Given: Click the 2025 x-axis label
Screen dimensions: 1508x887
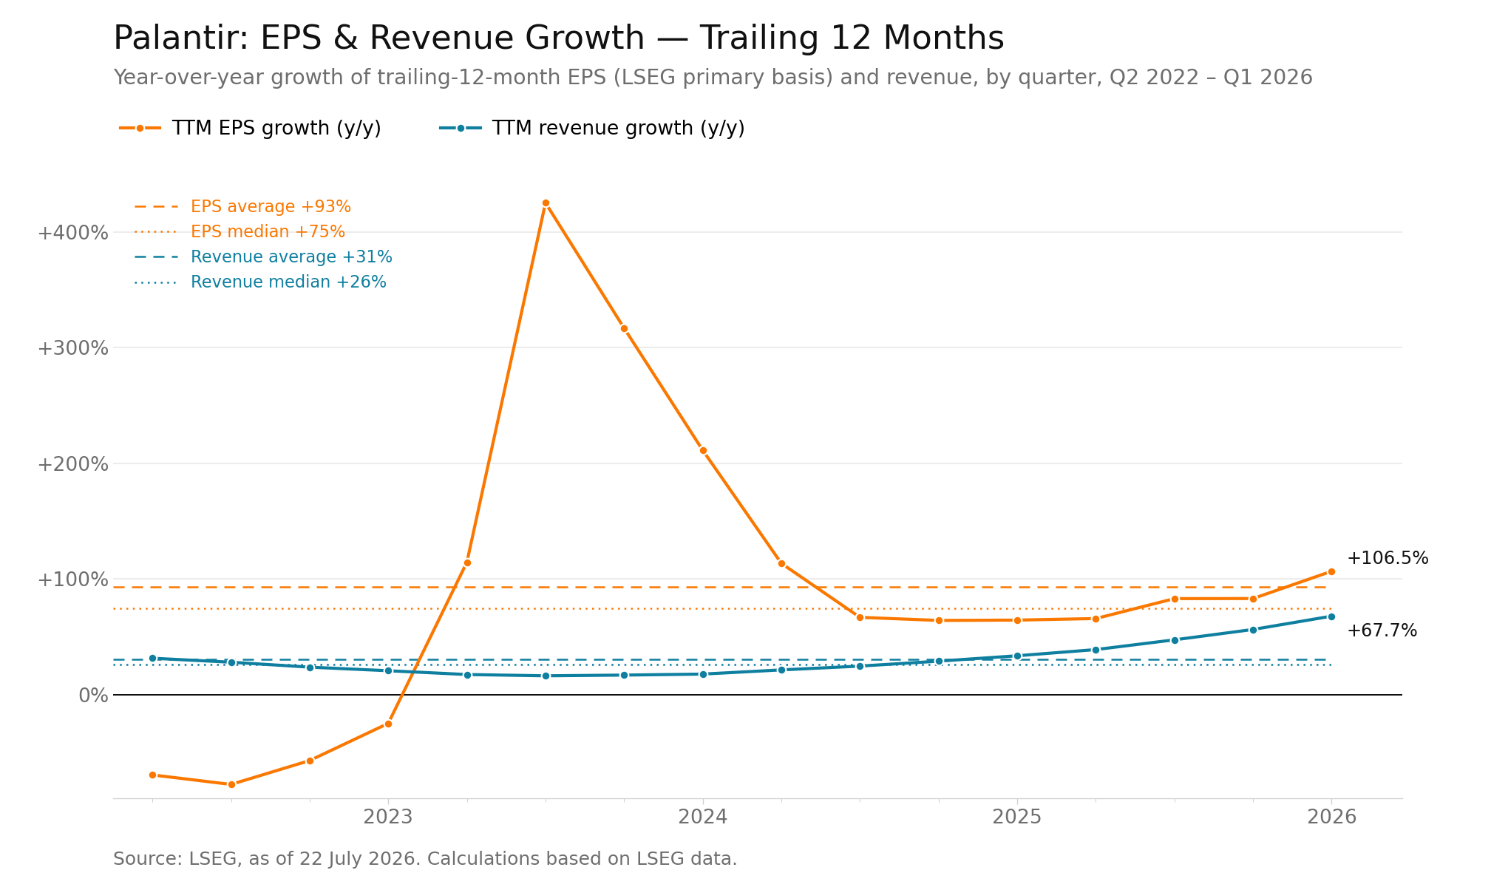Looking at the screenshot, I should 1017,817.
